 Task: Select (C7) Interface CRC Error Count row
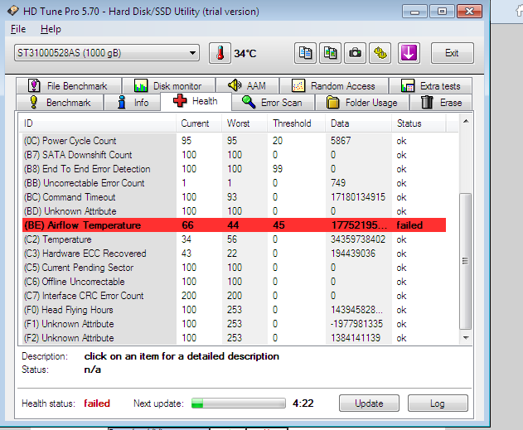tap(235, 296)
